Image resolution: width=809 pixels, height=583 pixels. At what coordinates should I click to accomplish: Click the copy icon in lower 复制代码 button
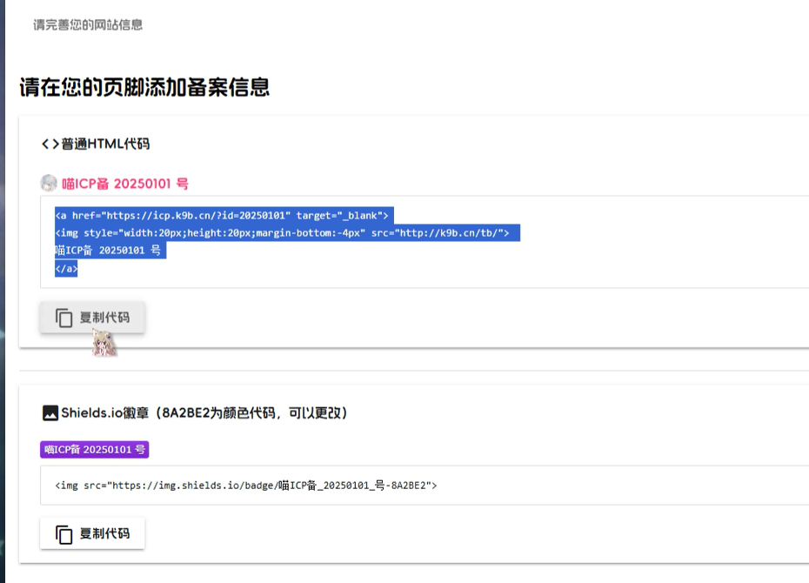pos(64,534)
